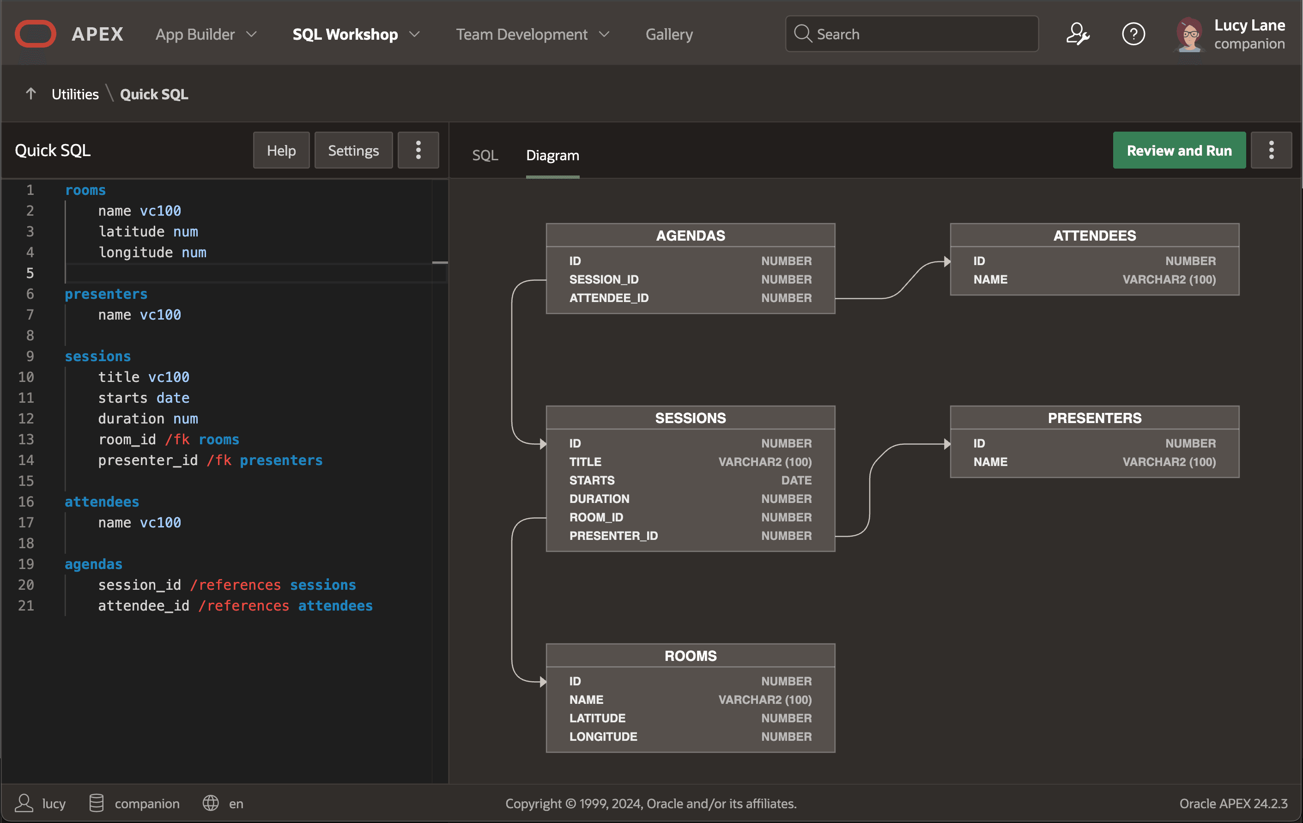The height and width of the screenshot is (823, 1303).
Task: Click the Oracle APEX 24.2.3 version text
Action: [x=1233, y=803]
